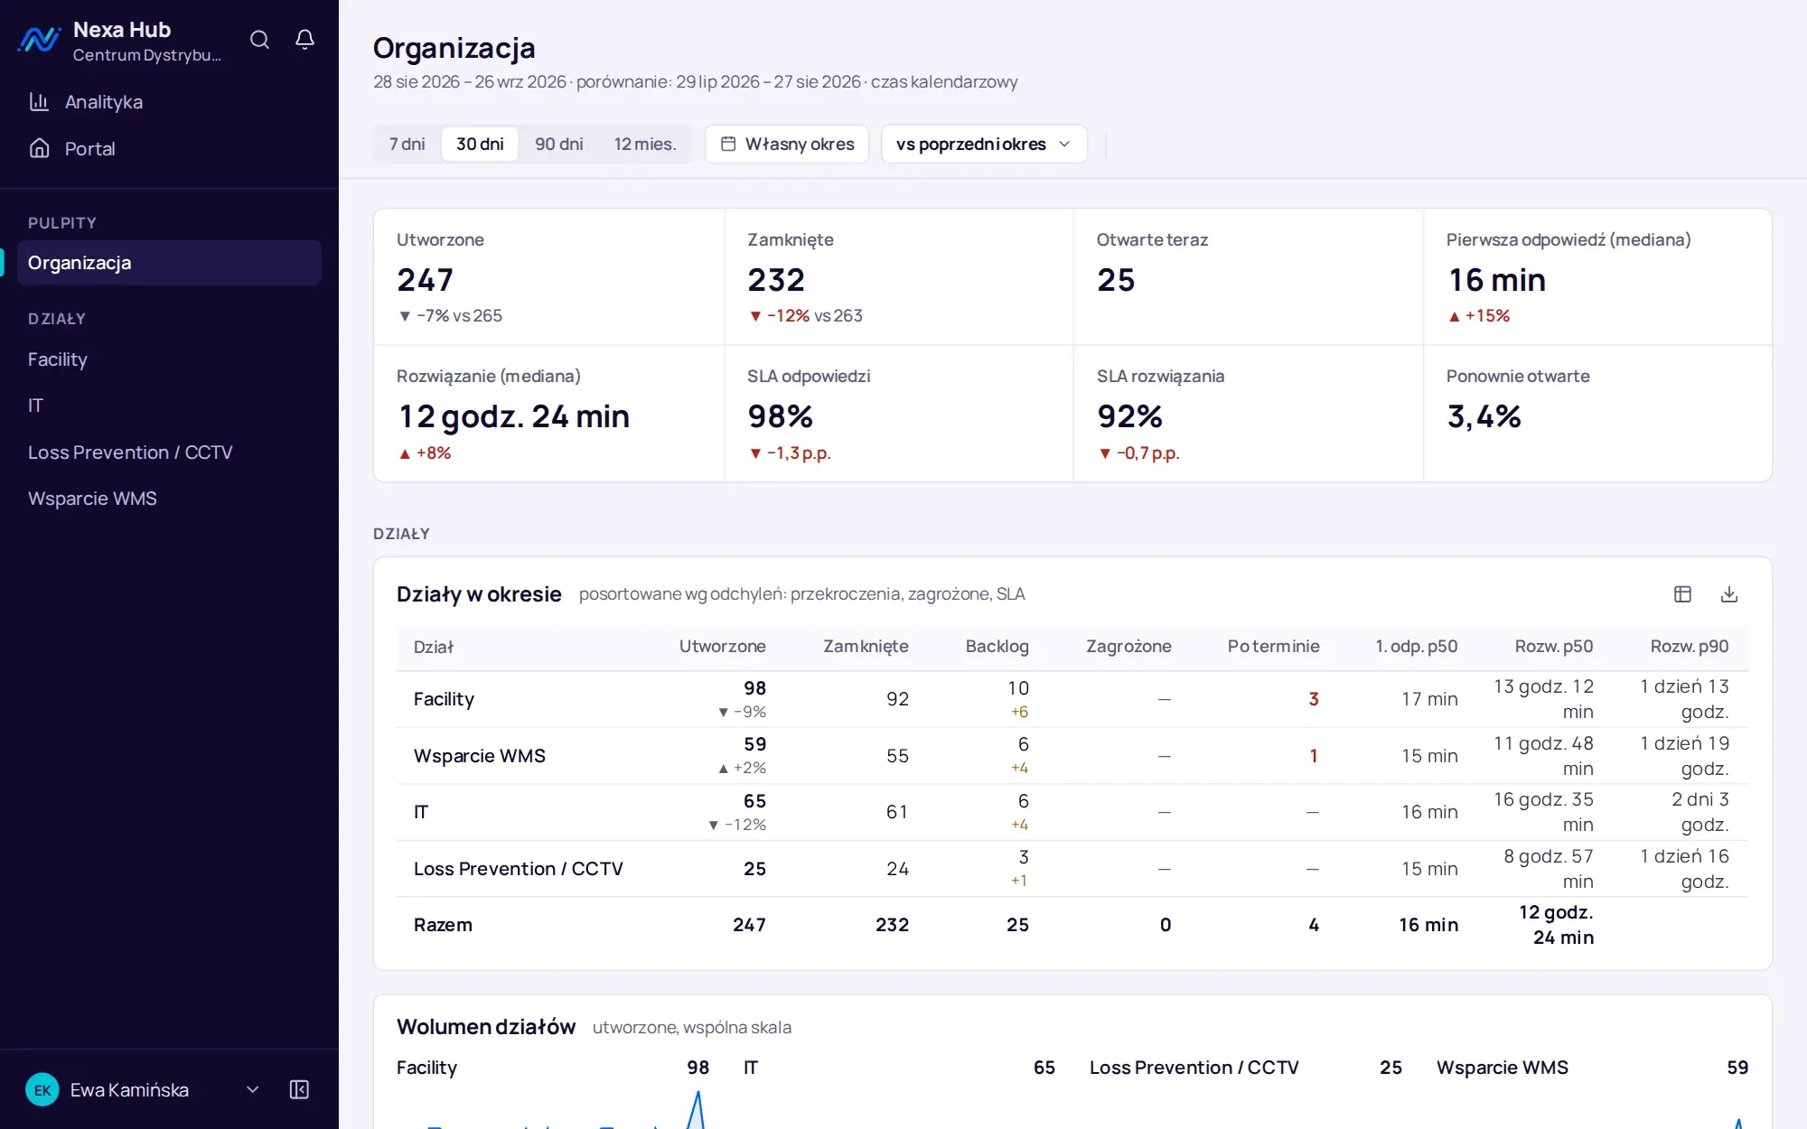Download the Działy w okresie table
Image resolution: width=1807 pixels, height=1129 pixels.
[1729, 594]
